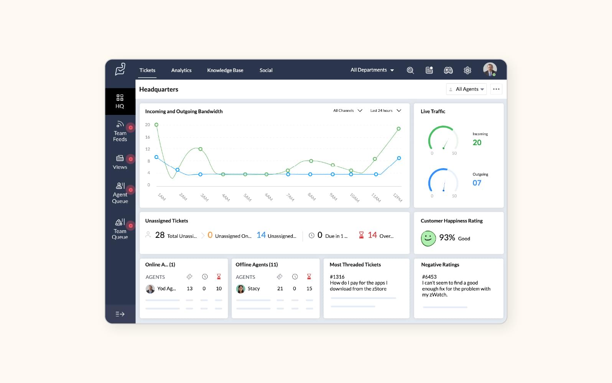Click the Team Feeds red notification badge
The width and height of the screenshot is (612, 383).
131,128
